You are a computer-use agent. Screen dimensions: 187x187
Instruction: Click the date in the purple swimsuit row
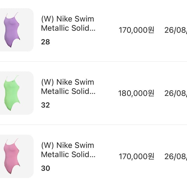(176, 30)
